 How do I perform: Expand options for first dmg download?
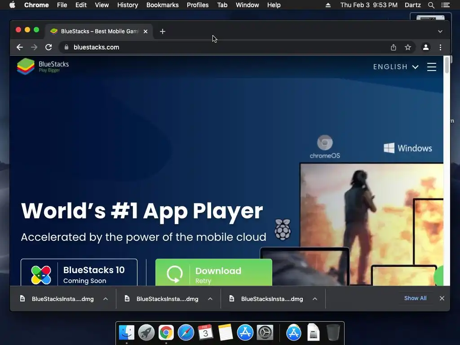pyautogui.click(x=106, y=299)
